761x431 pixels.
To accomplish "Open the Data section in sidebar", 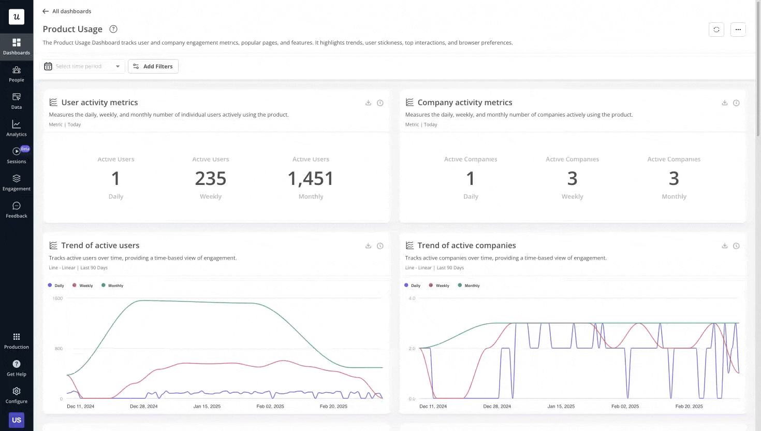I will point(16,100).
